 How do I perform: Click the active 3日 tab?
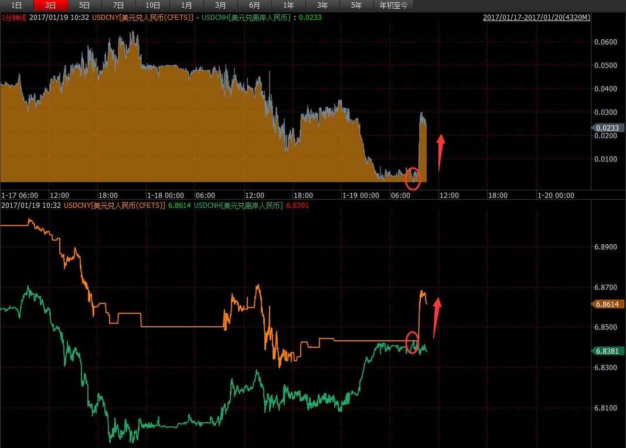[x=51, y=5]
